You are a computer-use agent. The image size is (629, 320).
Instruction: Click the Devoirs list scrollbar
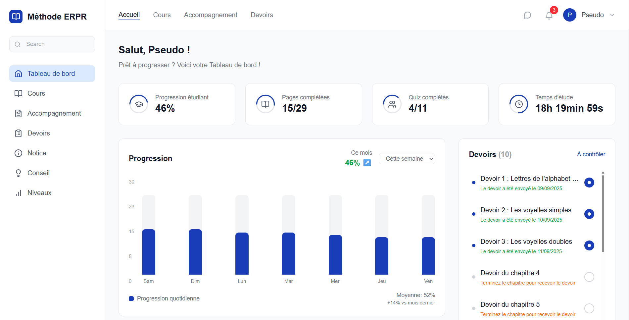(x=603, y=213)
